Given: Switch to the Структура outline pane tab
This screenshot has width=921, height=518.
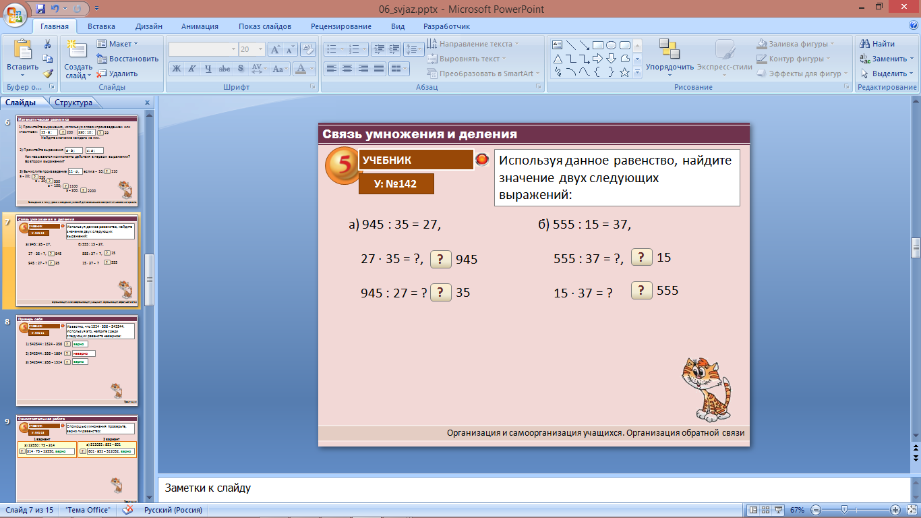Looking at the screenshot, I should click(x=73, y=103).
